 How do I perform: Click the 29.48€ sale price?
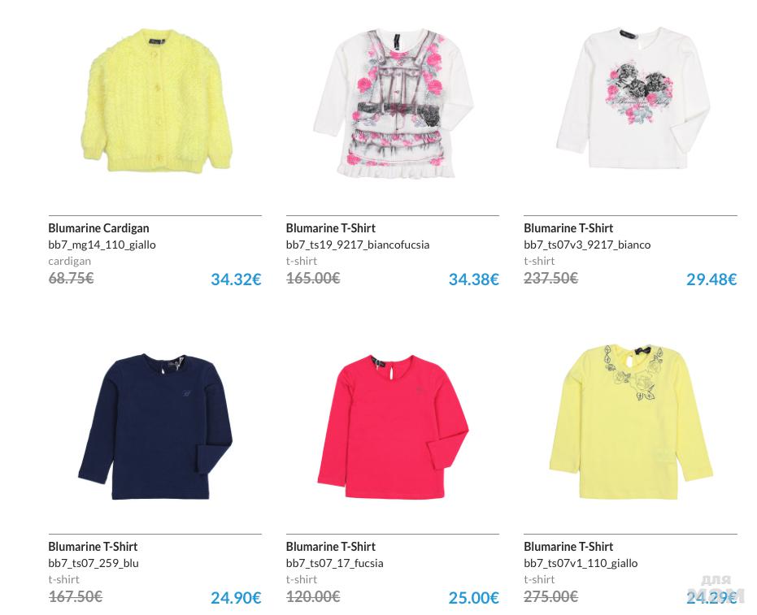(711, 279)
